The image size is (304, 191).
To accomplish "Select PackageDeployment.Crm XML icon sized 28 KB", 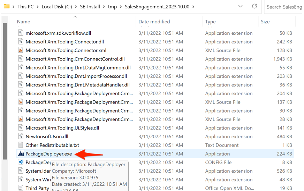I will click(x=21, y=119).
